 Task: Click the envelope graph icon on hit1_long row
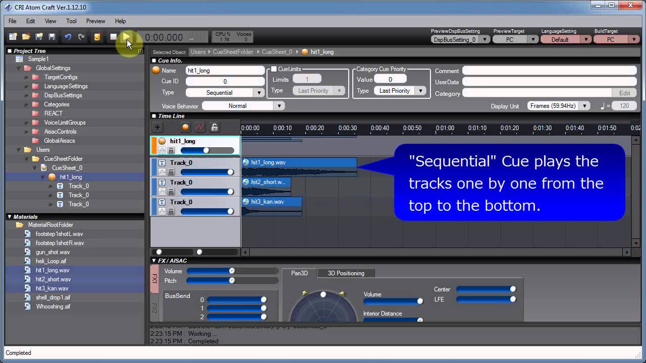(x=162, y=150)
